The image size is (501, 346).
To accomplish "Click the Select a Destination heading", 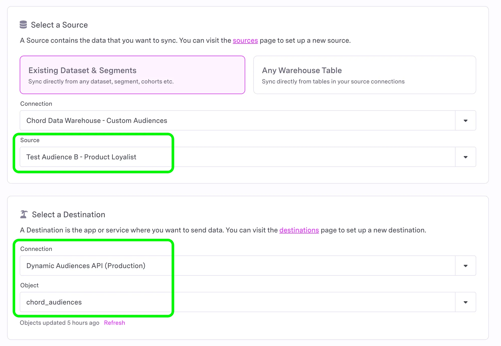I will (x=69, y=214).
